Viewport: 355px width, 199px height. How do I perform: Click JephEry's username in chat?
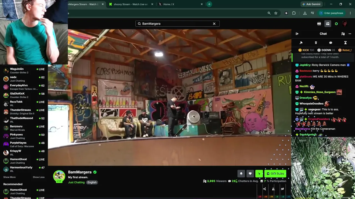pos(305,65)
